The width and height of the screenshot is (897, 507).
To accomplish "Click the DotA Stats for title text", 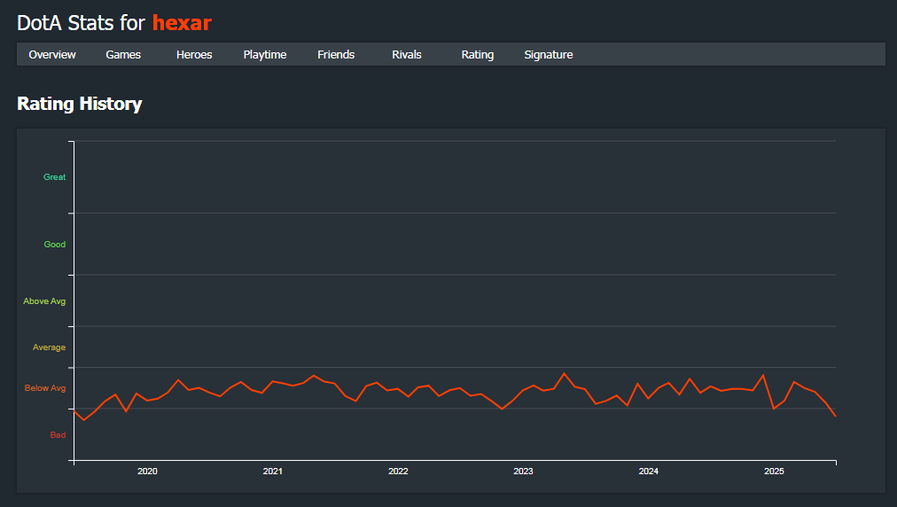I will pos(82,23).
